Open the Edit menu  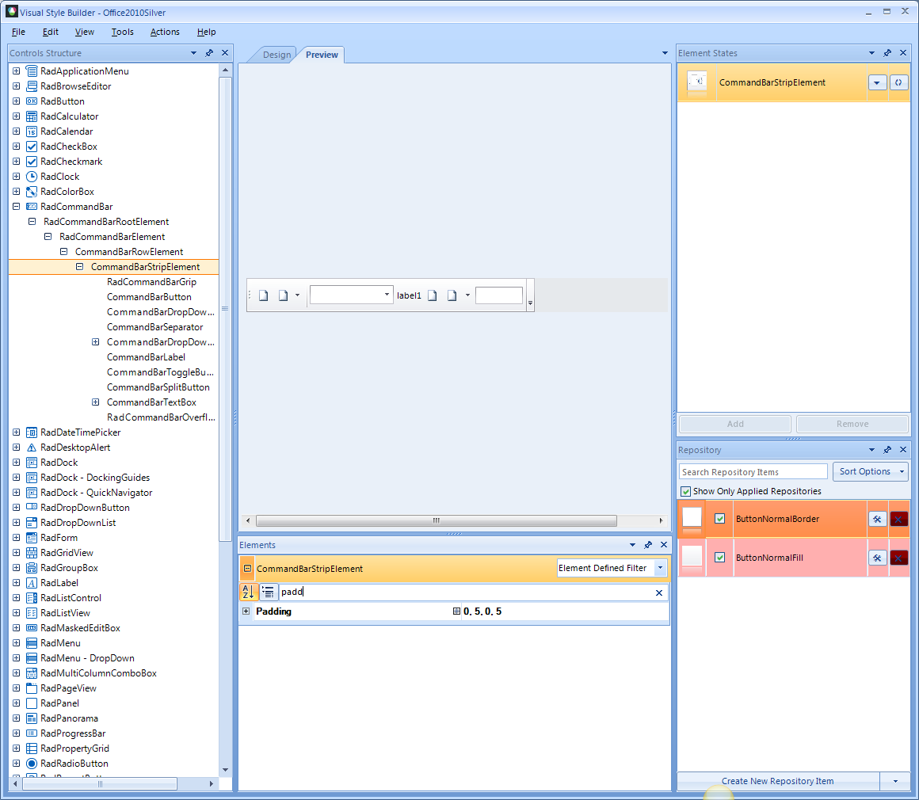tap(51, 32)
